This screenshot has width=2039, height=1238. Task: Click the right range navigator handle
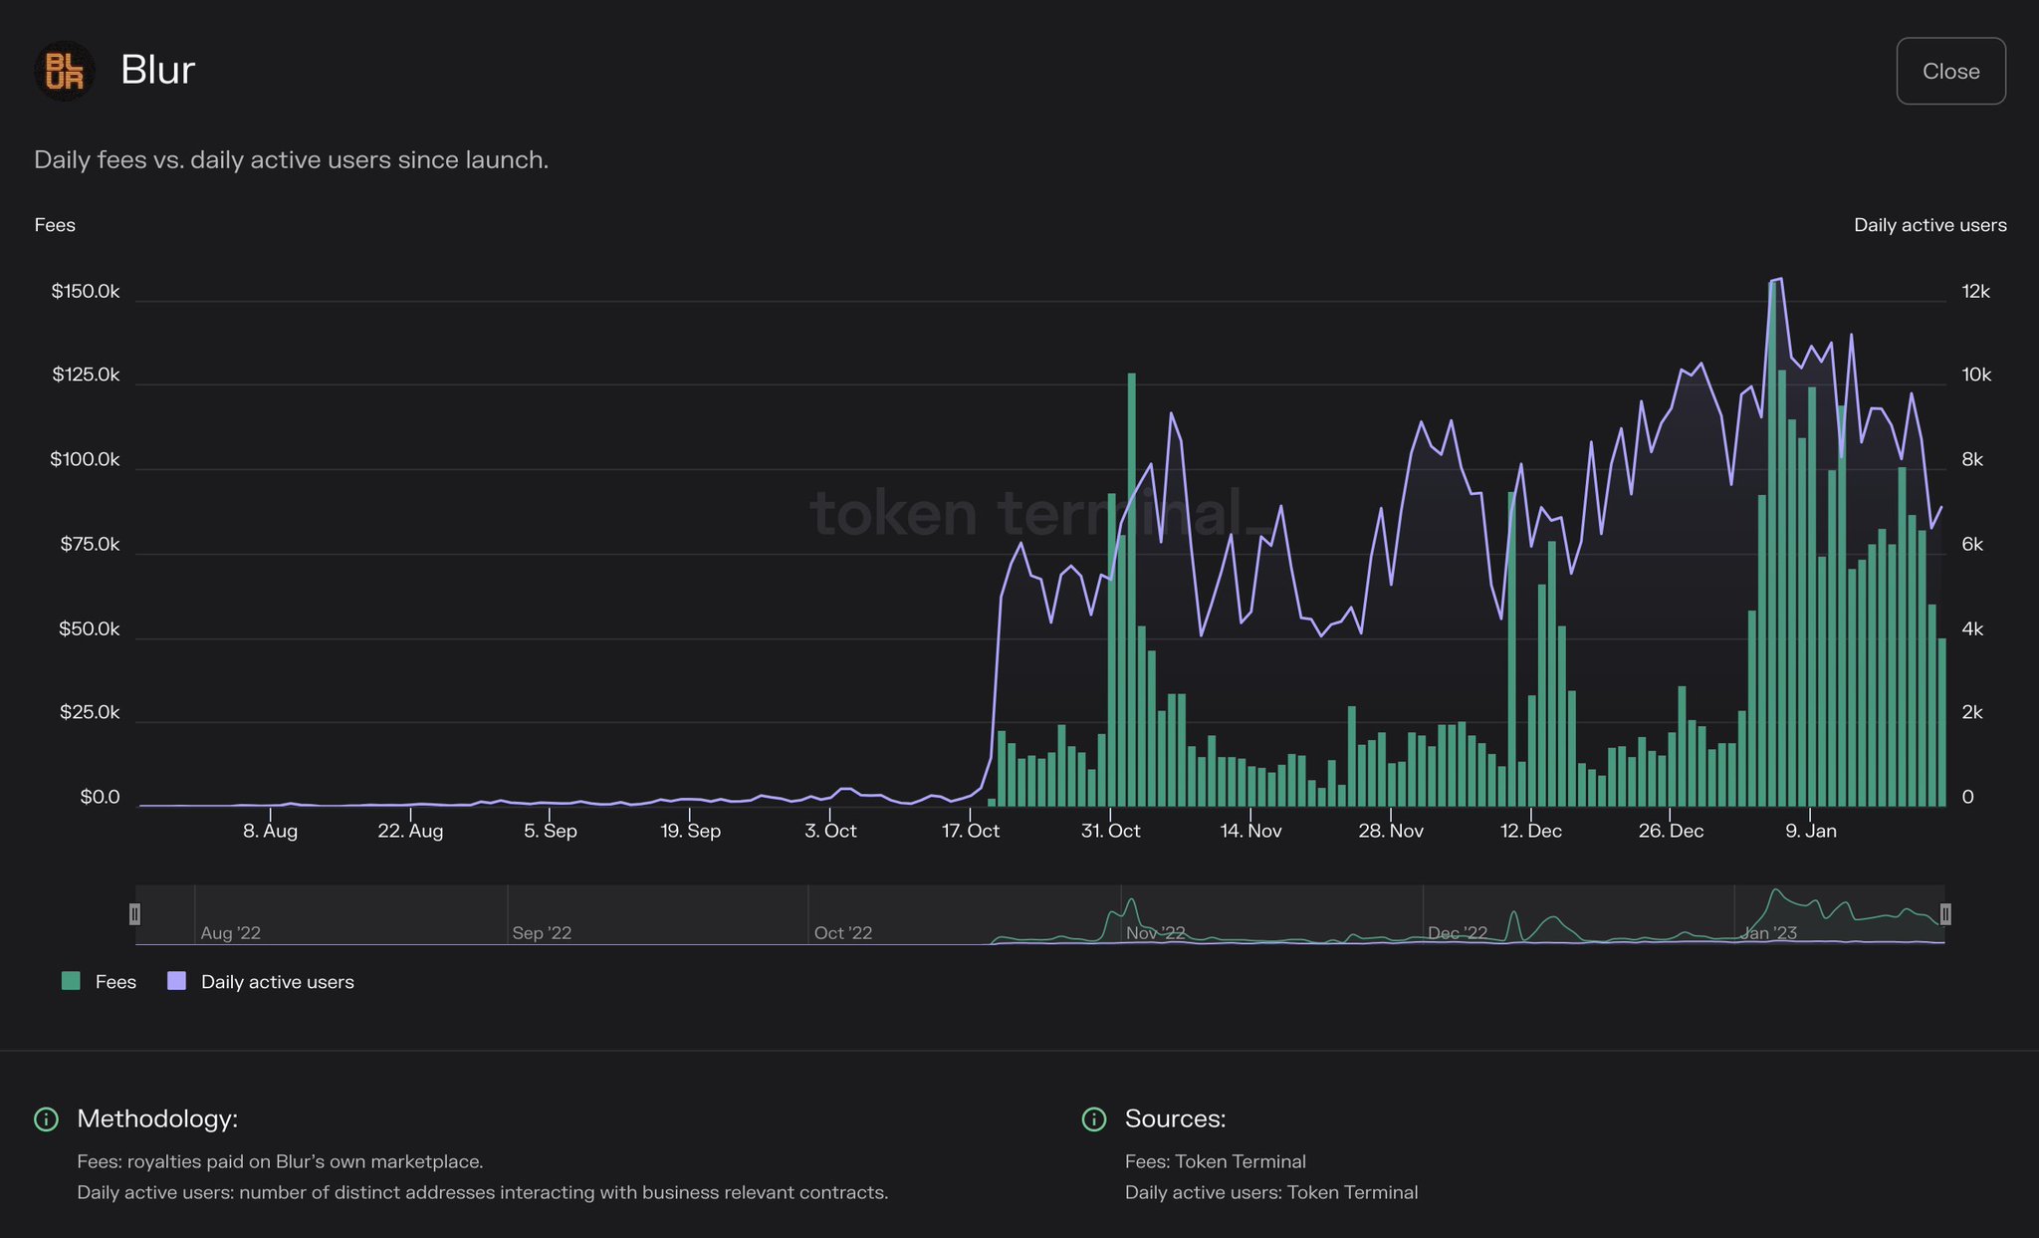pyautogui.click(x=1944, y=912)
